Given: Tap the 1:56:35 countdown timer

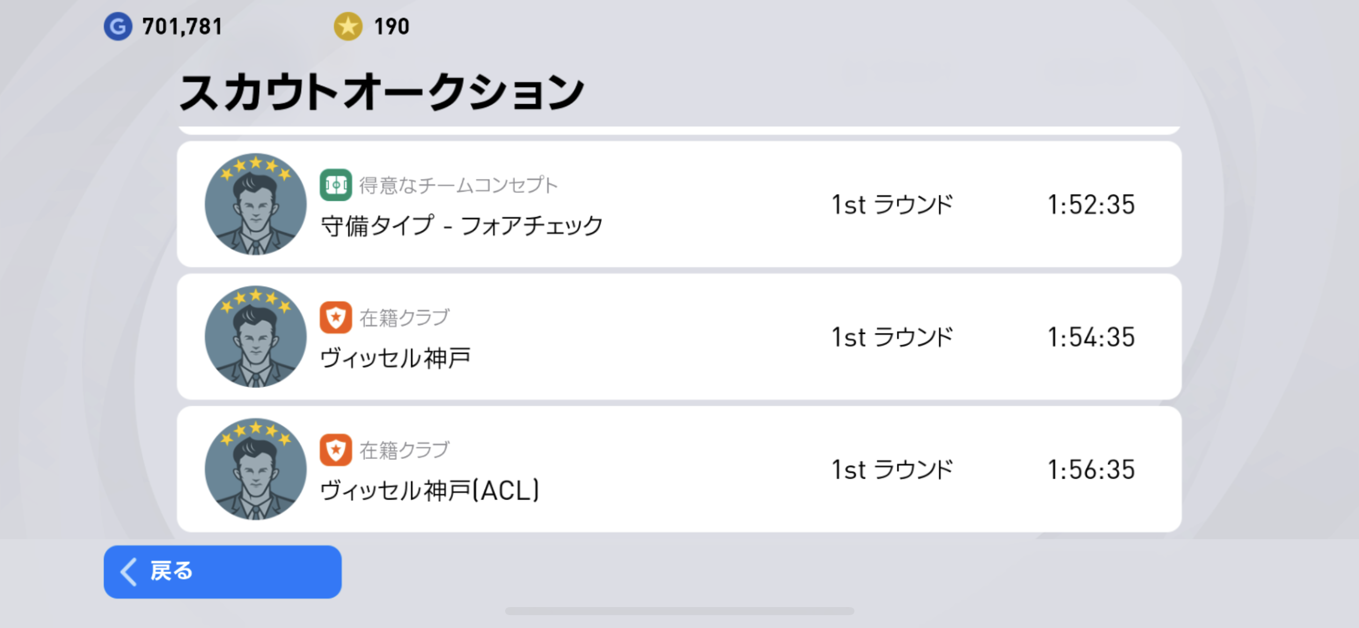Looking at the screenshot, I should coord(1091,470).
